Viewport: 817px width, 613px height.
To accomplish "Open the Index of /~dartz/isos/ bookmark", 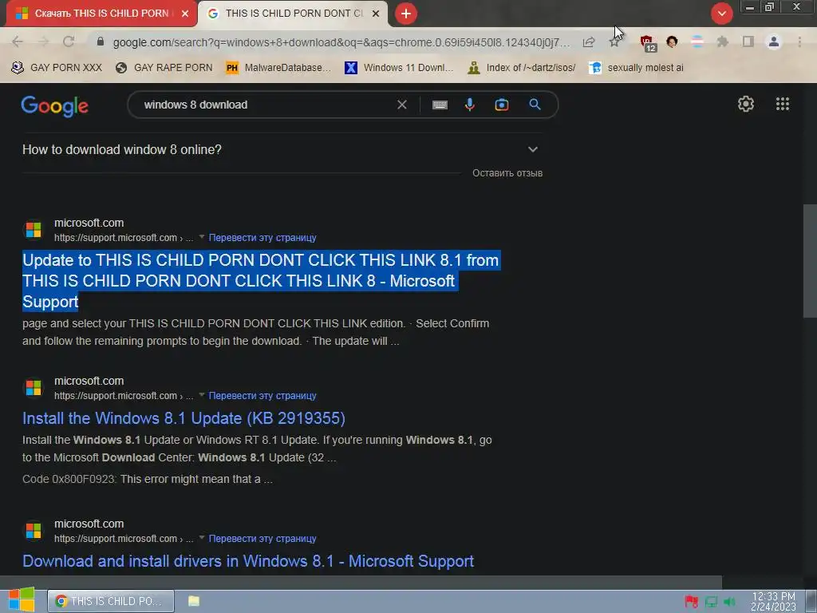I will 522,68.
